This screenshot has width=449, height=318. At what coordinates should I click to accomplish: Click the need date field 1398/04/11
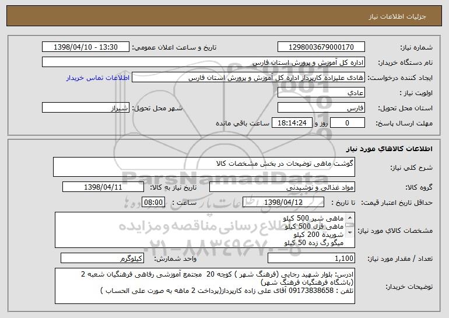click(x=103, y=187)
